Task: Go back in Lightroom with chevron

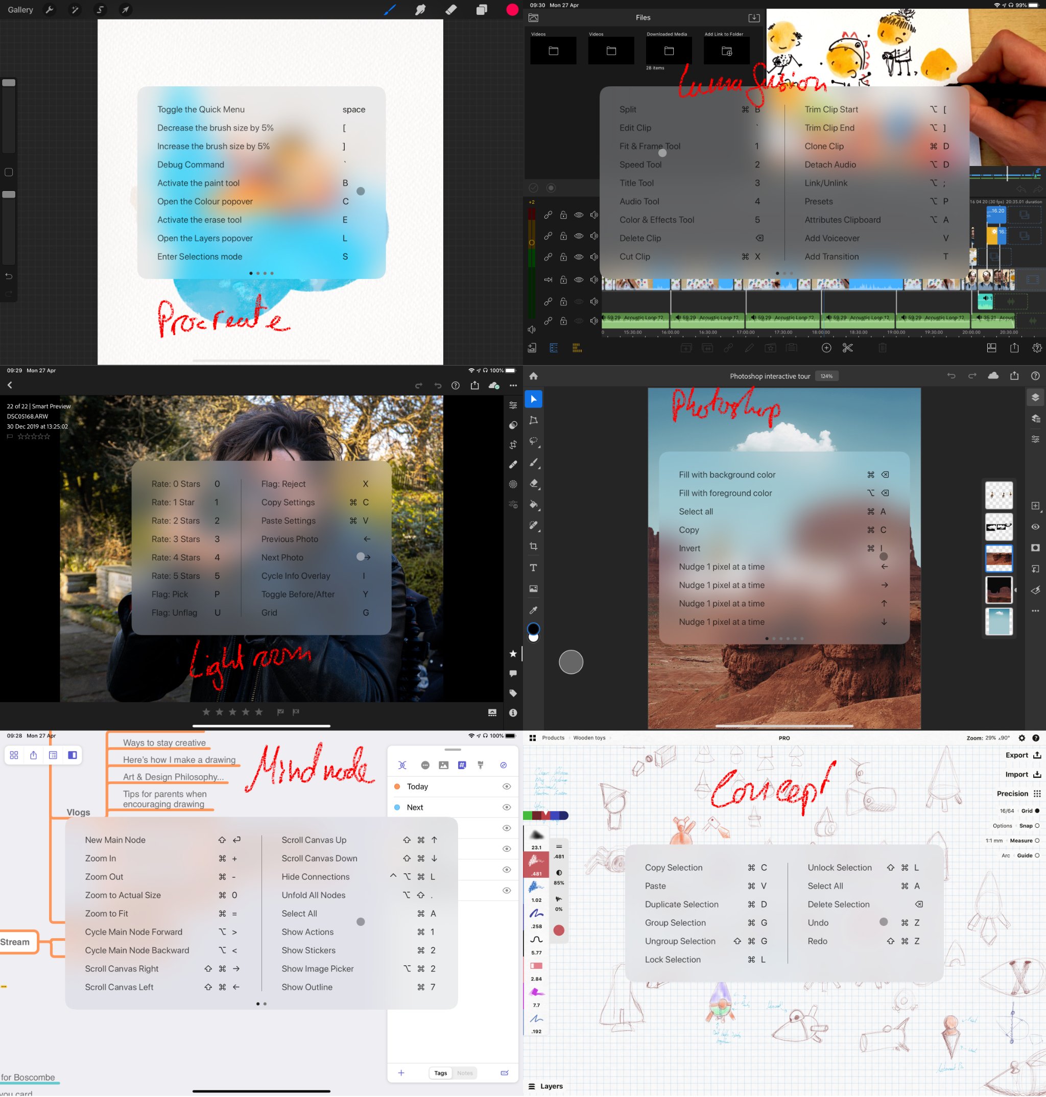Action: [x=10, y=385]
